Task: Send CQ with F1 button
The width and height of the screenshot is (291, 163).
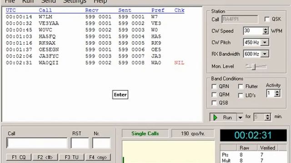Action: pos(19,157)
